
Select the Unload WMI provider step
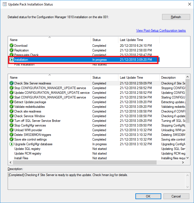click(x=97, y=130)
